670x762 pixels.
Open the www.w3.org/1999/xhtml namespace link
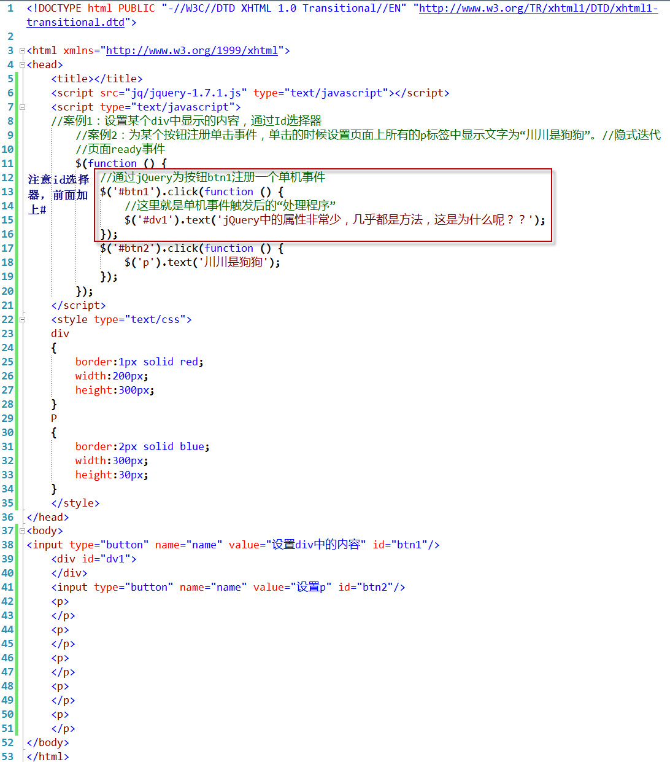(192, 50)
